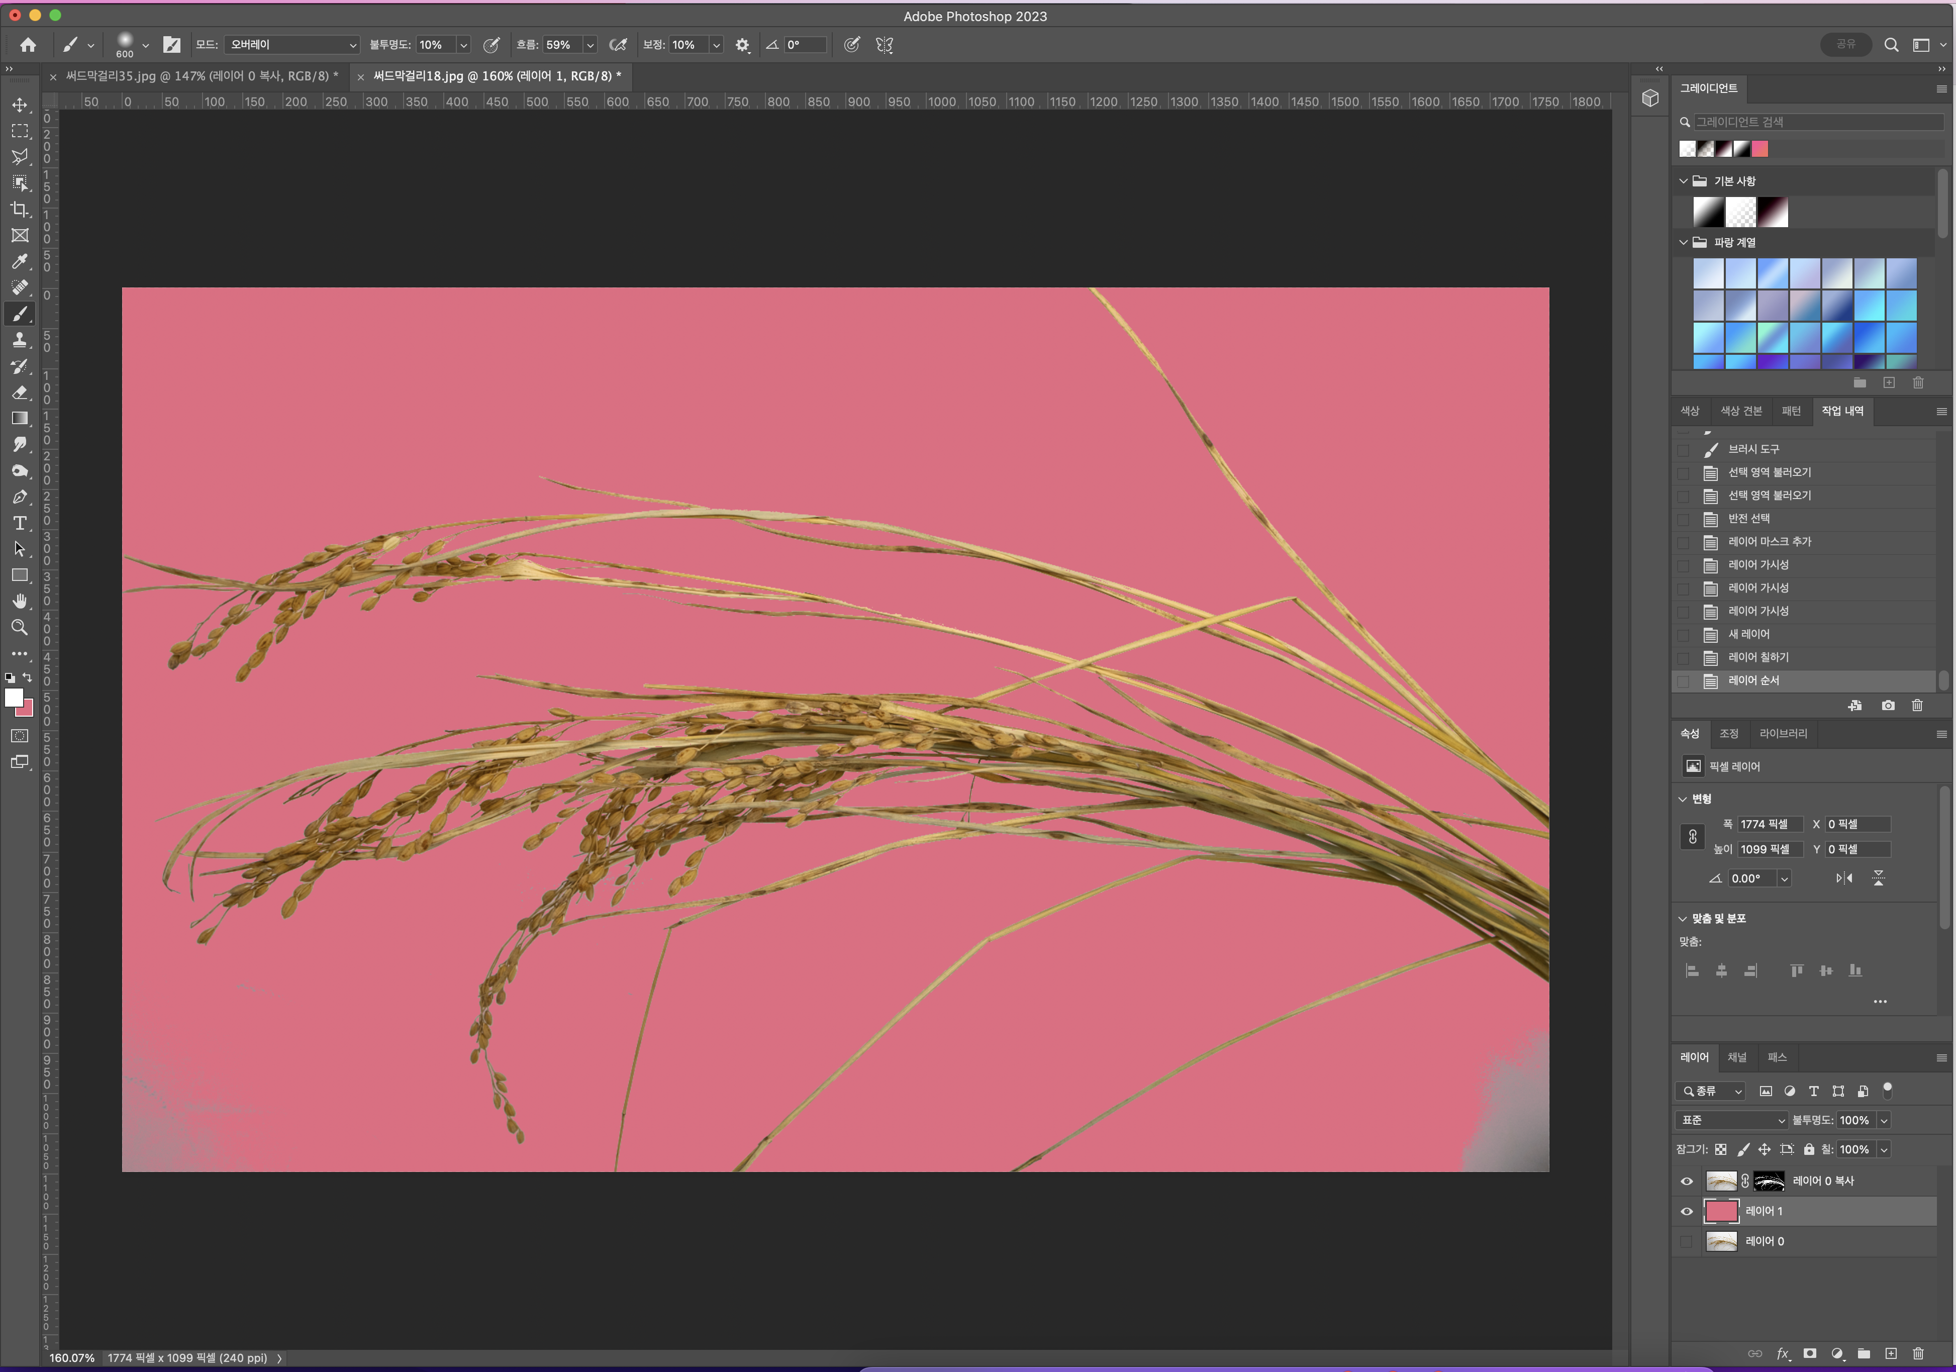The image size is (1956, 1372).
Task: Select the Frame tool
Action: pyautogui.click(x=20, y=235)
